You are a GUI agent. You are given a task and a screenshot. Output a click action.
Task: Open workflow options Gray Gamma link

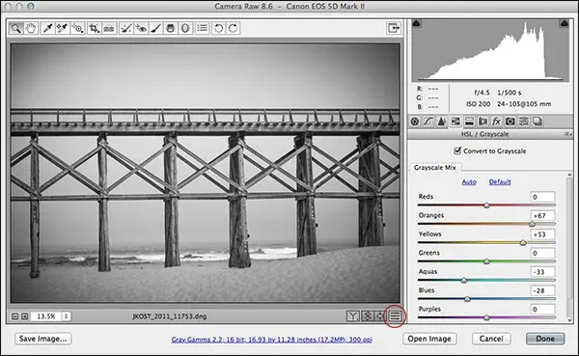pyautogui.click(x=272, y=340)
